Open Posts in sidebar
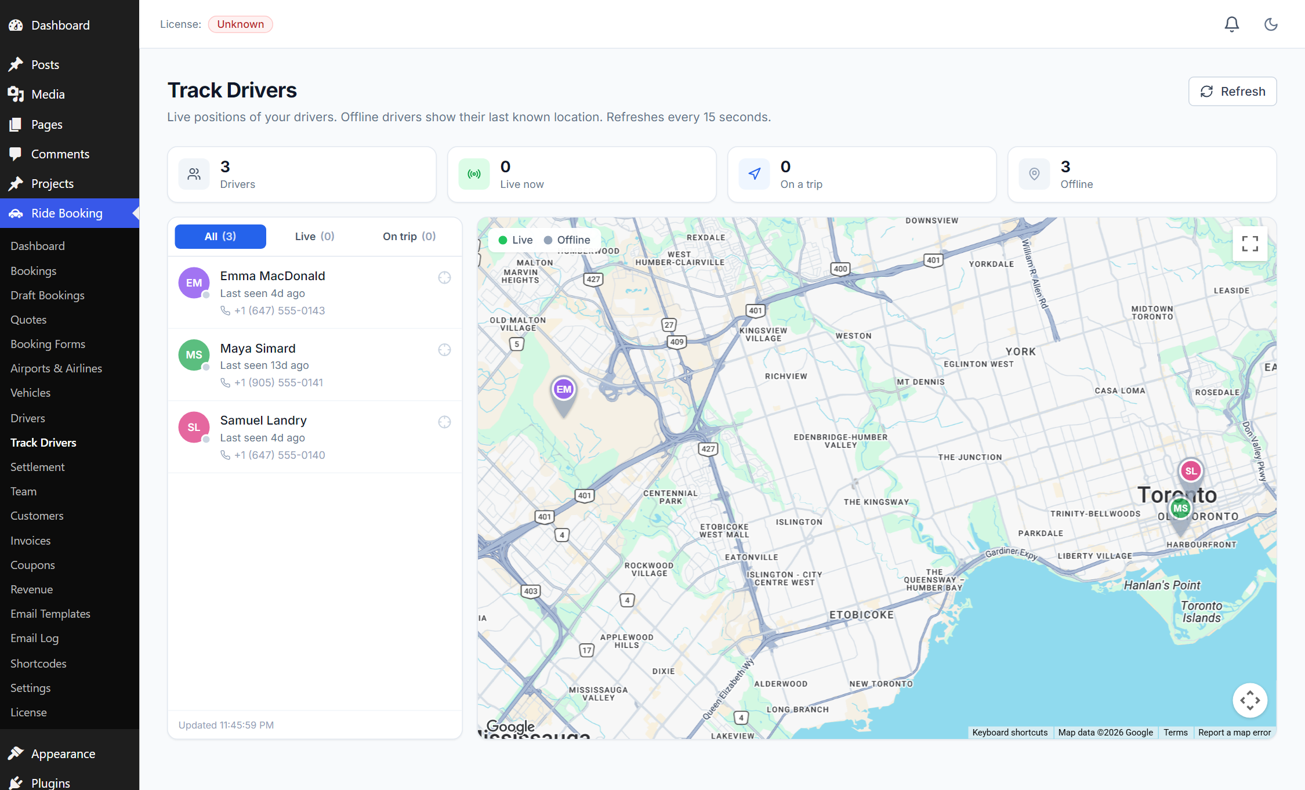Image resolution: width=1305 pixels, height=790 pixels. [70, 64]
